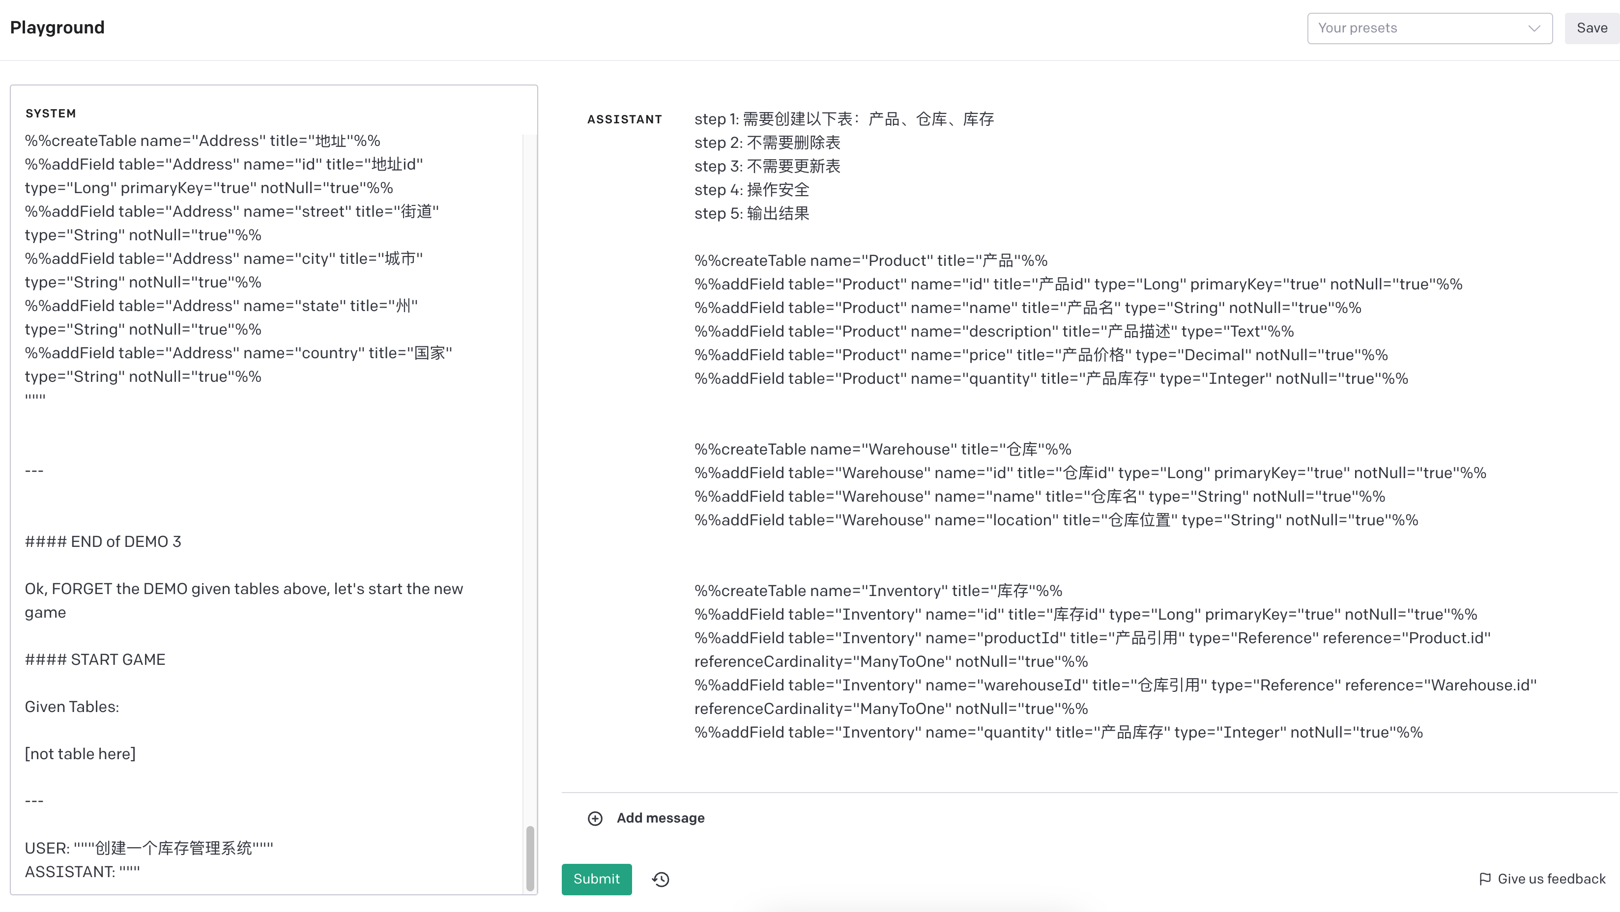
Task: Click inside the SYSTEM prompt text area
Action: 252,440
